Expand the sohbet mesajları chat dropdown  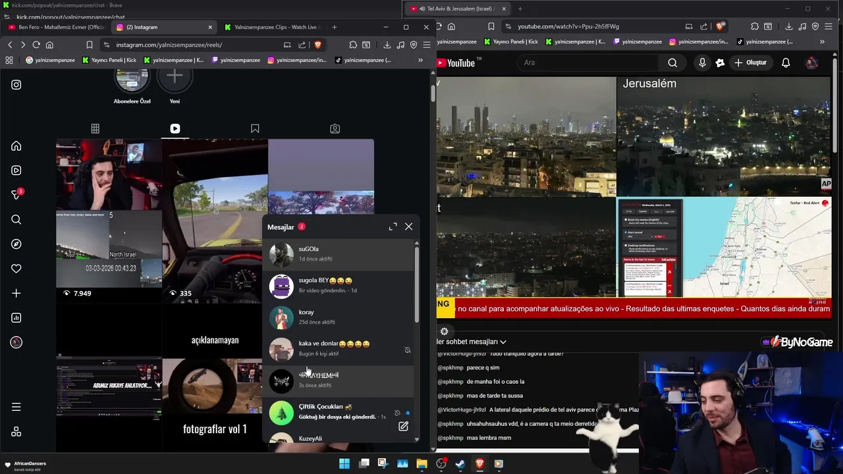point(472,342)
